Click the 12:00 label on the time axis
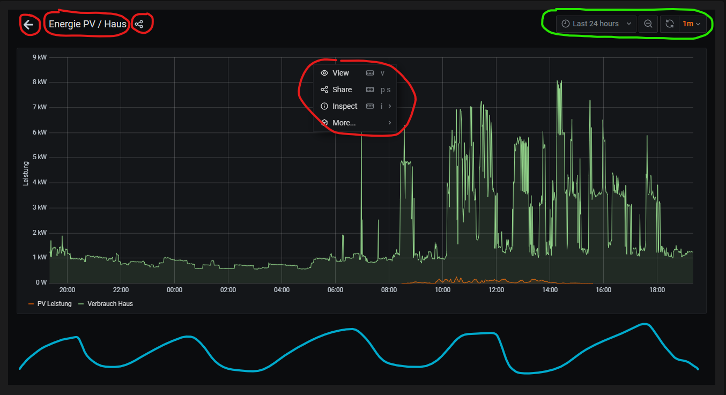The height and width of the screenshot is (395, 726). [496, 290]
